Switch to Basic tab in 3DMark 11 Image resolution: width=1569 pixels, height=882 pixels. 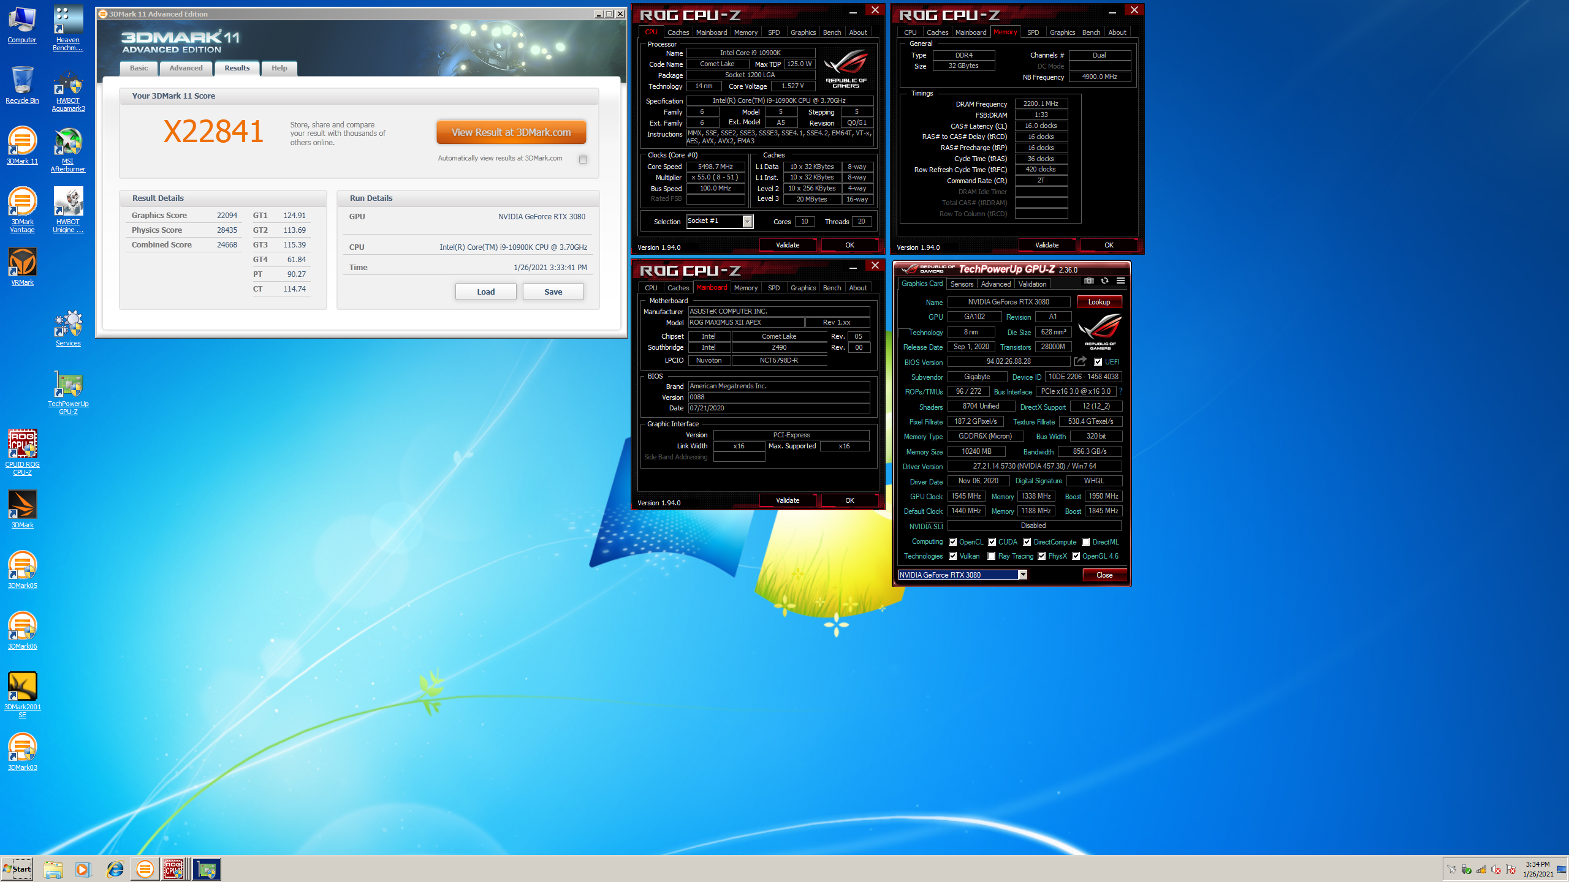[139, 68]
